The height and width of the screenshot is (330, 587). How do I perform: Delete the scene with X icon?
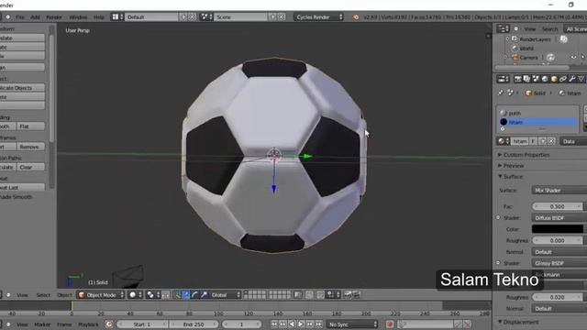282,17
